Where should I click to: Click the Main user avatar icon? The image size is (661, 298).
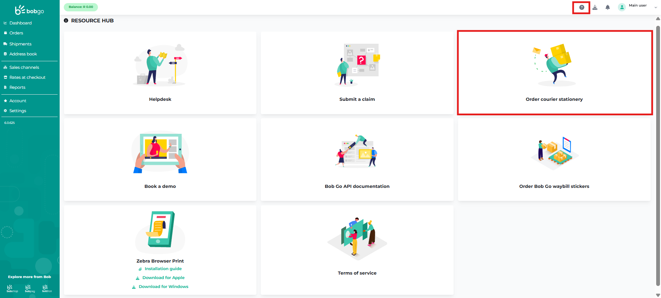pyautogui.click(x=622, y=7)
